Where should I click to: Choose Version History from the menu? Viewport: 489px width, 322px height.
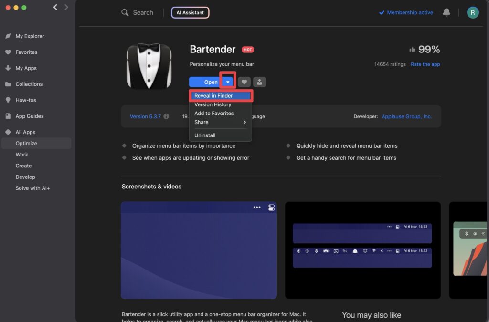pyautogui.click(x=220, y=104)
